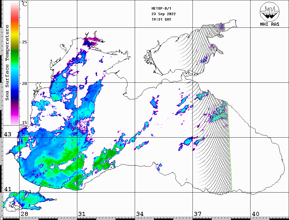This screenshot has width=289, height=220.
Task: Click the temperature color bar legend
Action: coord(15,63)
